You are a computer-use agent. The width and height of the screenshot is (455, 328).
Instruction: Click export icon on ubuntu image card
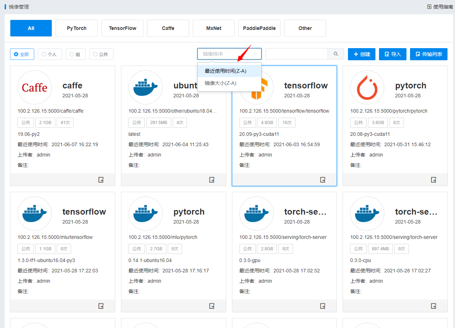pos(212,180)
